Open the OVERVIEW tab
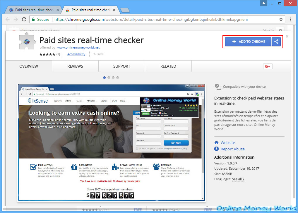The height and width of the screenshot is (213, 298). [x=29, y=66]
